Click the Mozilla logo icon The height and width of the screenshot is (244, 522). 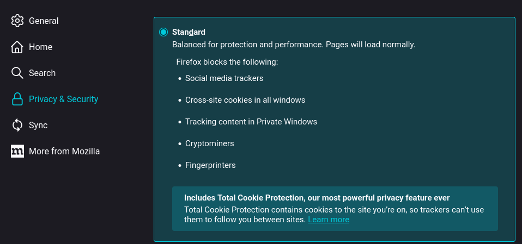(17, 152)
